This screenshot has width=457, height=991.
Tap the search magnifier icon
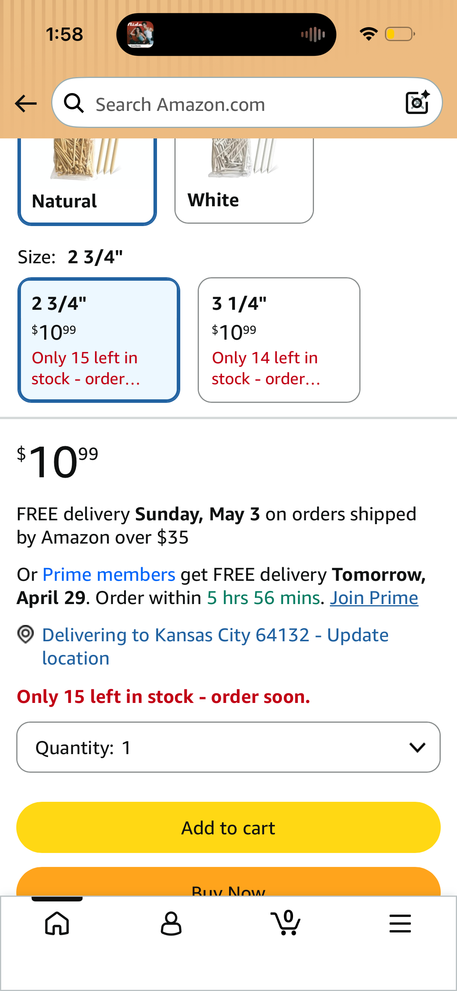74,103
